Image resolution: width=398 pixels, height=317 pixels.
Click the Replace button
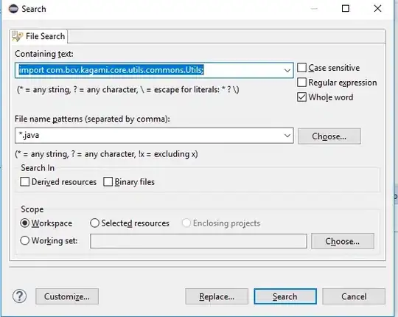pos(217,296)
